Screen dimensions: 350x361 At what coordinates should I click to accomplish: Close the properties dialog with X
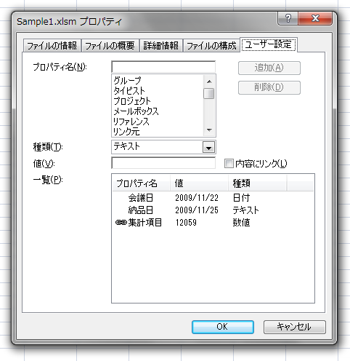coord(315,18)
